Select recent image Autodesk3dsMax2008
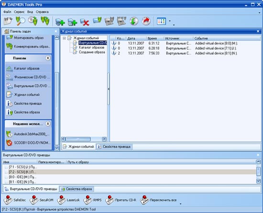Image resolution: width=263 pixels, height=213 pixels. [28, 134]
